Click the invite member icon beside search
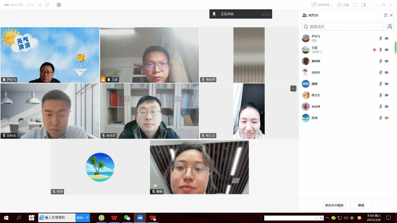Image resolution: width=397 pixels, height=223 pixels. (x=390, y=27)
